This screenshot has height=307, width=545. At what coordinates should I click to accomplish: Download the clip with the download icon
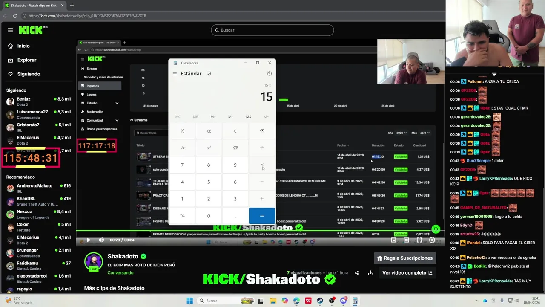point(370,273)
